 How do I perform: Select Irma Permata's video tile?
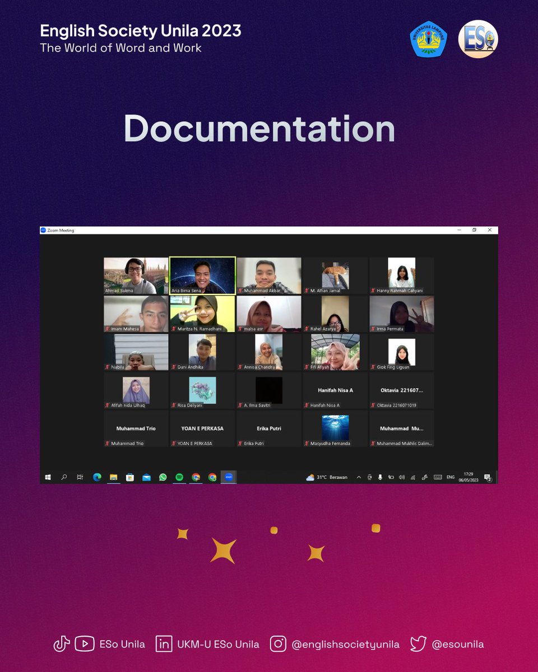click(402, 314)
